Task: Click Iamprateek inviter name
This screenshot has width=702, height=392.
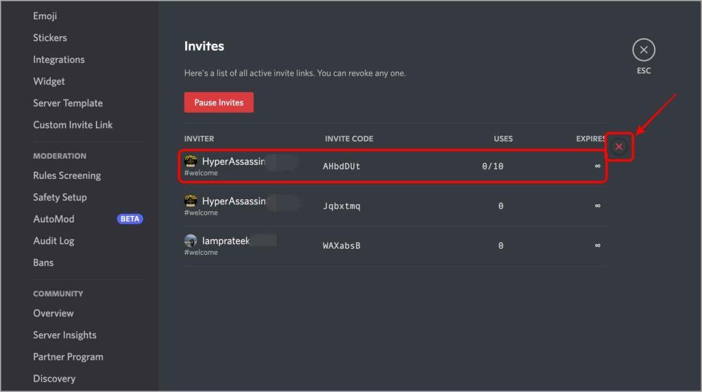Action: click(226, 241)
